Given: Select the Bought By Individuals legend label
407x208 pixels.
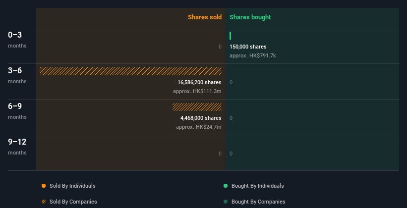Looking at the screenshot, I should (257, 186).
